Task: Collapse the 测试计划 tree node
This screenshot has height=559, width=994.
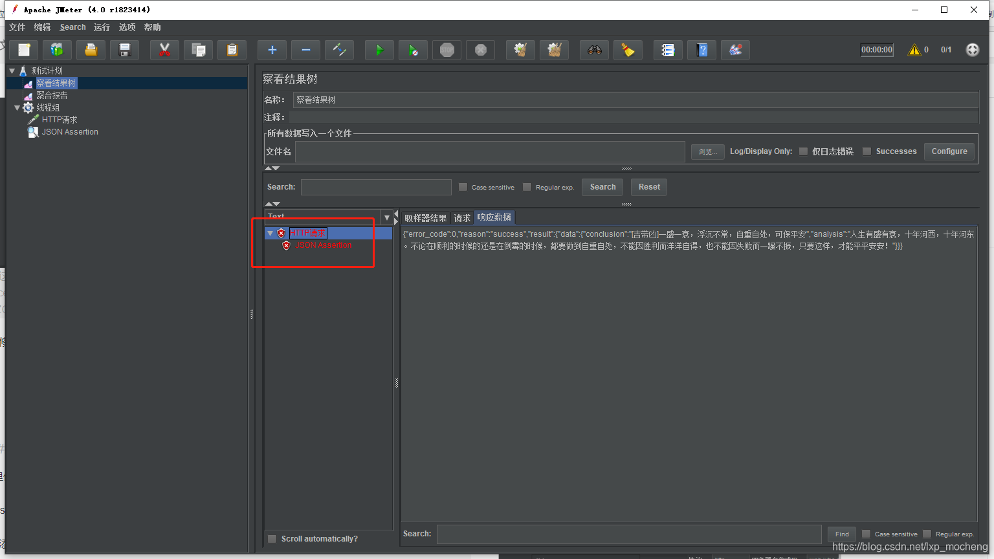Action: [12, 71]
